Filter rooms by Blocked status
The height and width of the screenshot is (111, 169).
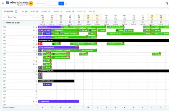point(70,11)
